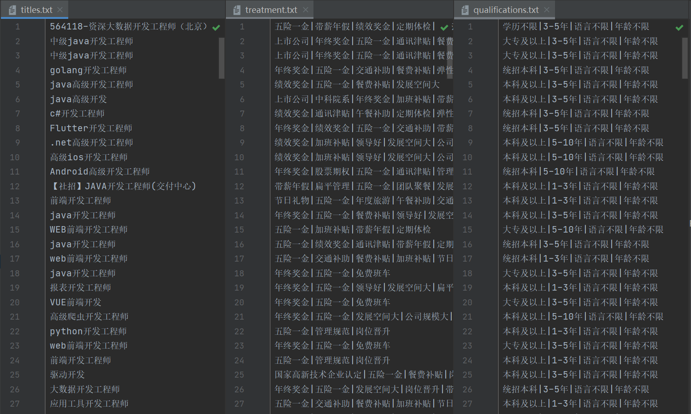691x414 pixels.
Task: Click '大专及以上|3-5年' on qualifications.txt line 2
Action: tap(580, 41)
